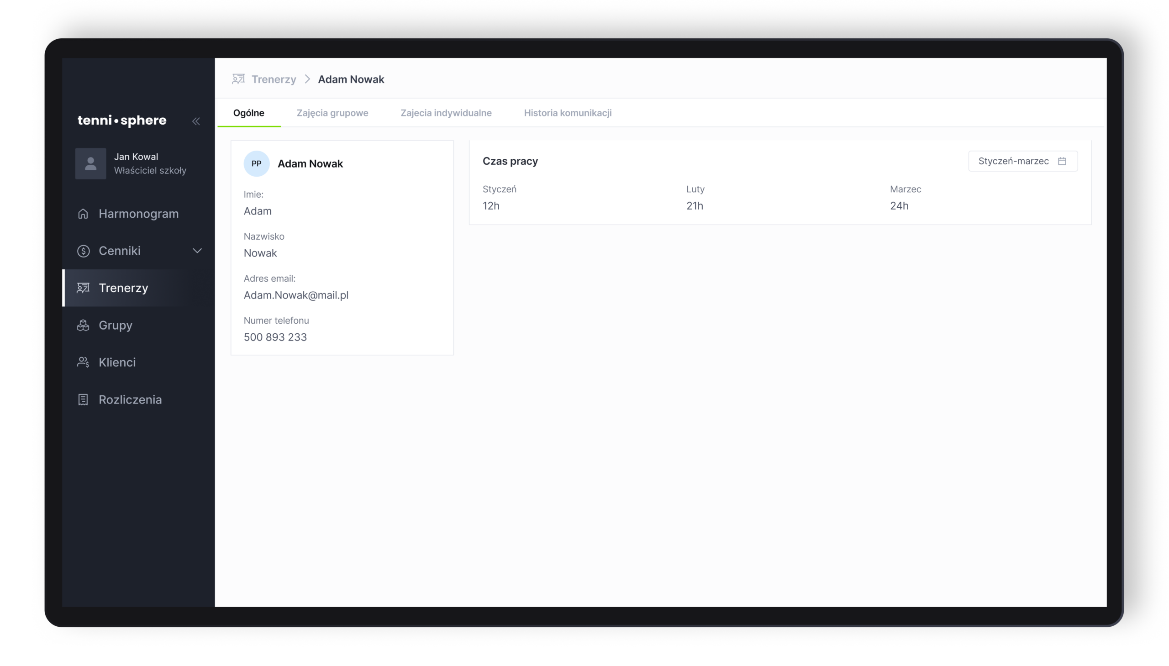Click the surname value Nowak
Screen dimensions: 1169x666
(260, 253)
